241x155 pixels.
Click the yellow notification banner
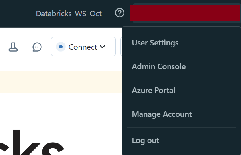click(61, 82)
